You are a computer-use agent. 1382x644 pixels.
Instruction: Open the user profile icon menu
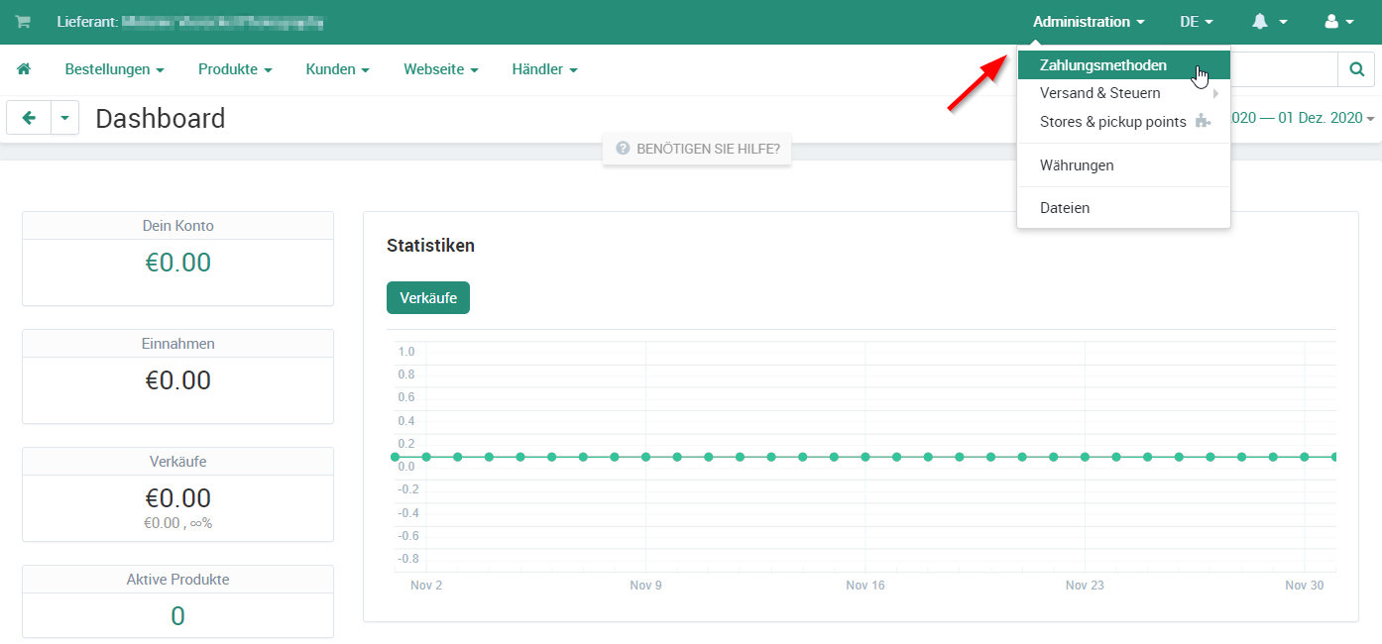(1340, 22)
